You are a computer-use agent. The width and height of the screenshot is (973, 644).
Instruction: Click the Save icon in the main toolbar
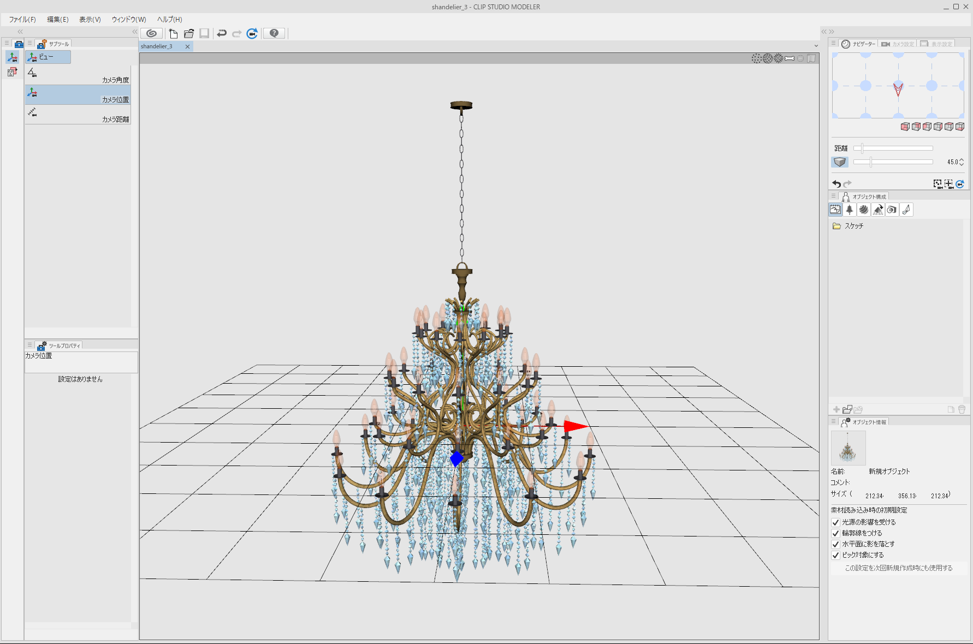tap(204, 33)
